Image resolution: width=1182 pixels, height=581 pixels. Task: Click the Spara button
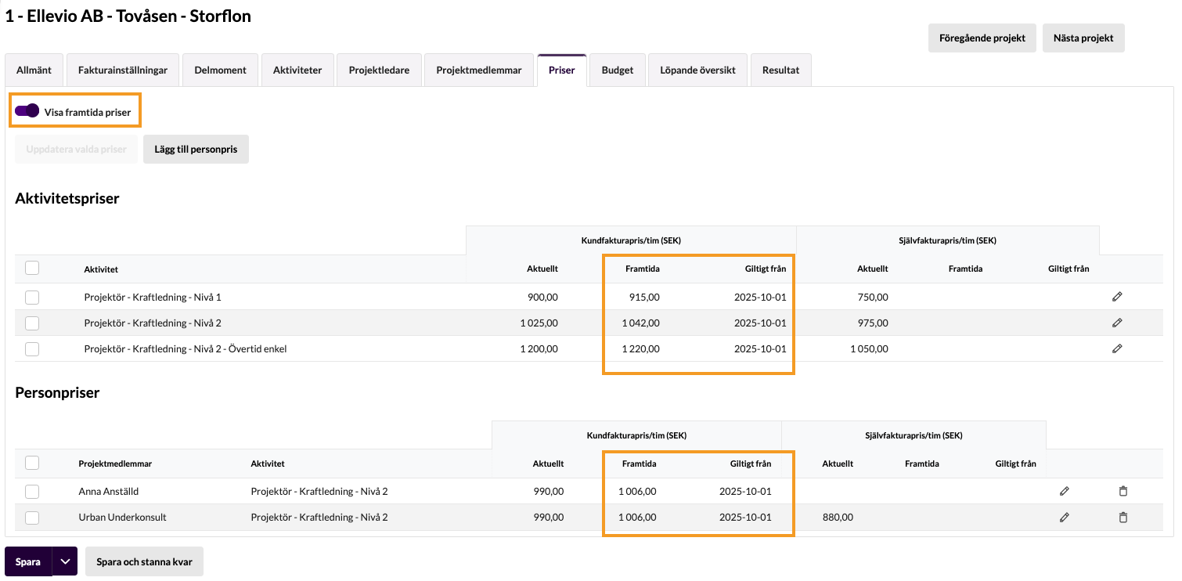(28, 561)
